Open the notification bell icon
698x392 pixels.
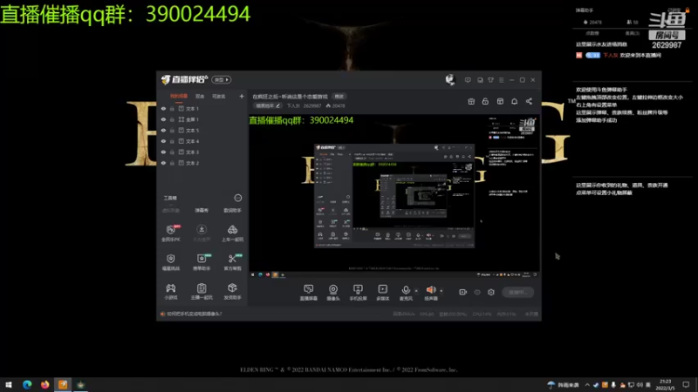click(x=514, y=101)
